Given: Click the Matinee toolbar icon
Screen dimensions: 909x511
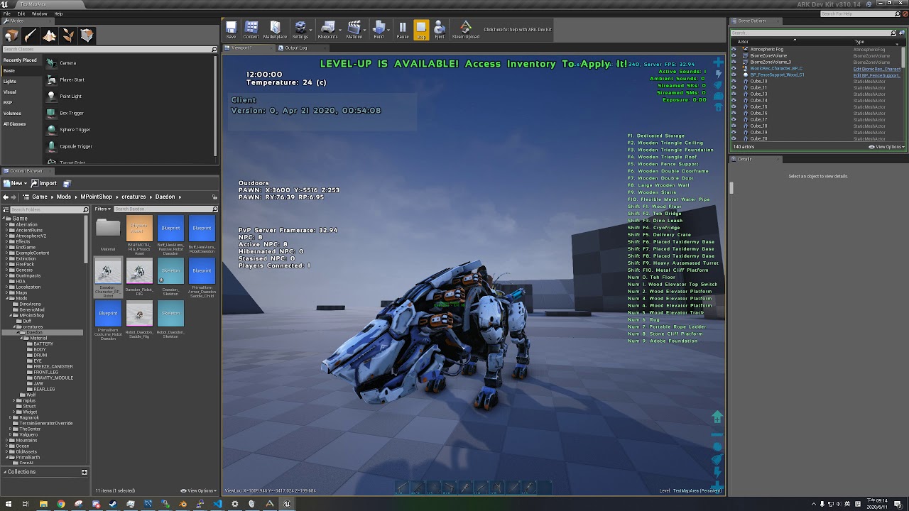Looking at the screenshot, I should (x=354, y=29).
